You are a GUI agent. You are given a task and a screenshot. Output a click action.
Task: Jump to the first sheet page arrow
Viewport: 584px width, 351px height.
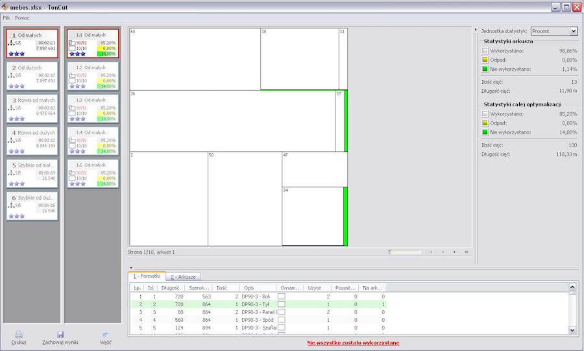431,252
